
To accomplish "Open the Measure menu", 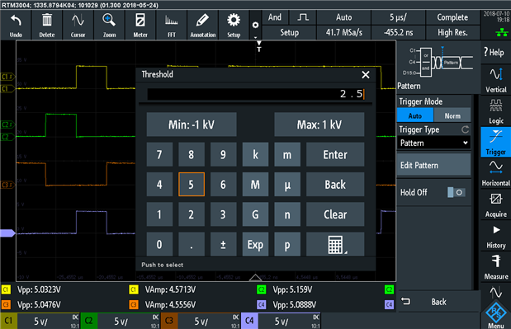I will [495, 266].
